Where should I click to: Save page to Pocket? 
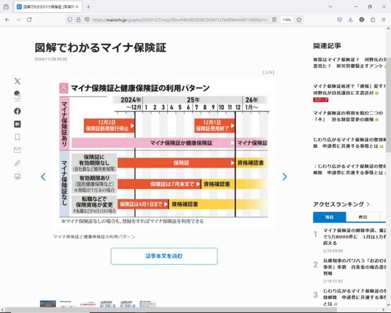click(339, 20)
